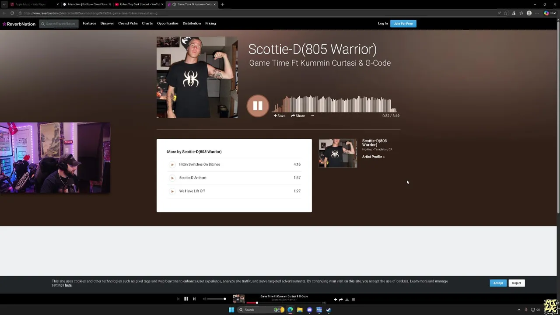Share the song via Share button
This screenshot has height=315, width=560.
(x=298, y=116)
